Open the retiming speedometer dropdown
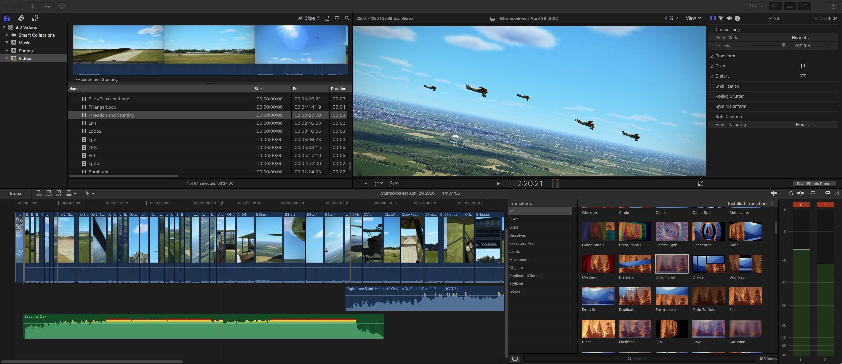 (x=393, y=183)
